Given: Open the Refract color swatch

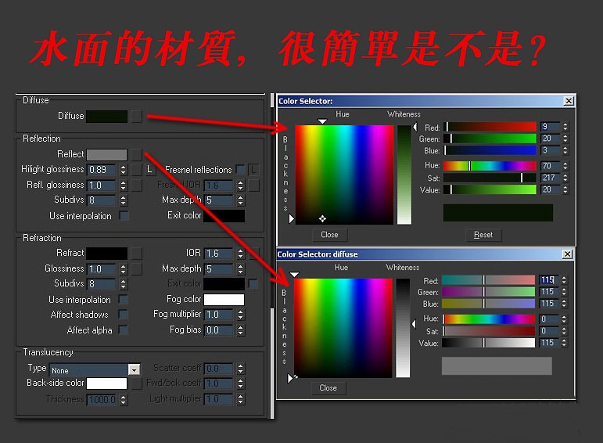Looking at the screenshot, I should pos(107,254).
